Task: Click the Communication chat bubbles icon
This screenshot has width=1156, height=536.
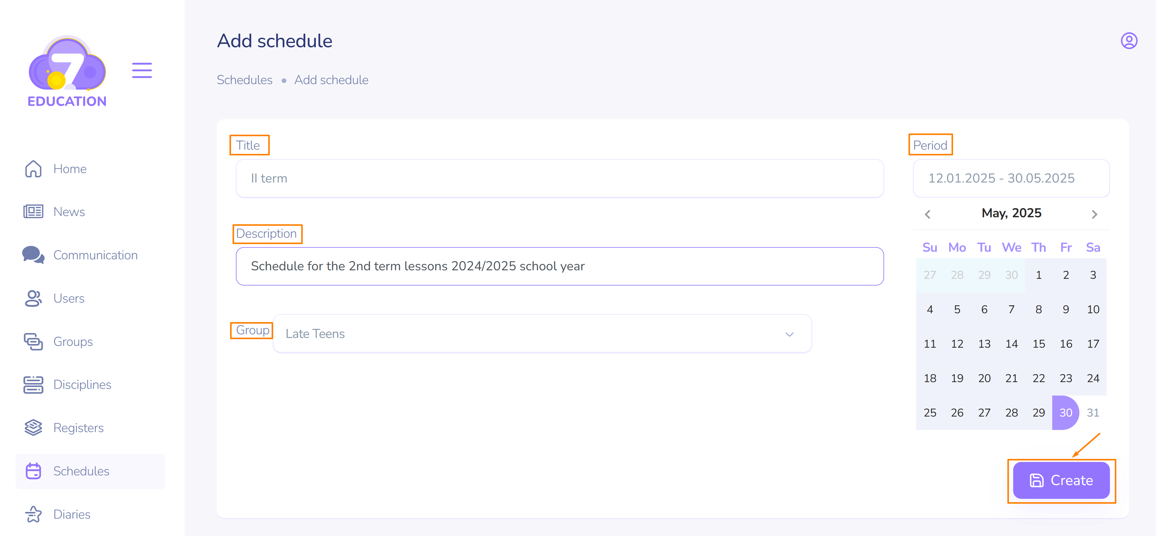Action: pos(33,255)
